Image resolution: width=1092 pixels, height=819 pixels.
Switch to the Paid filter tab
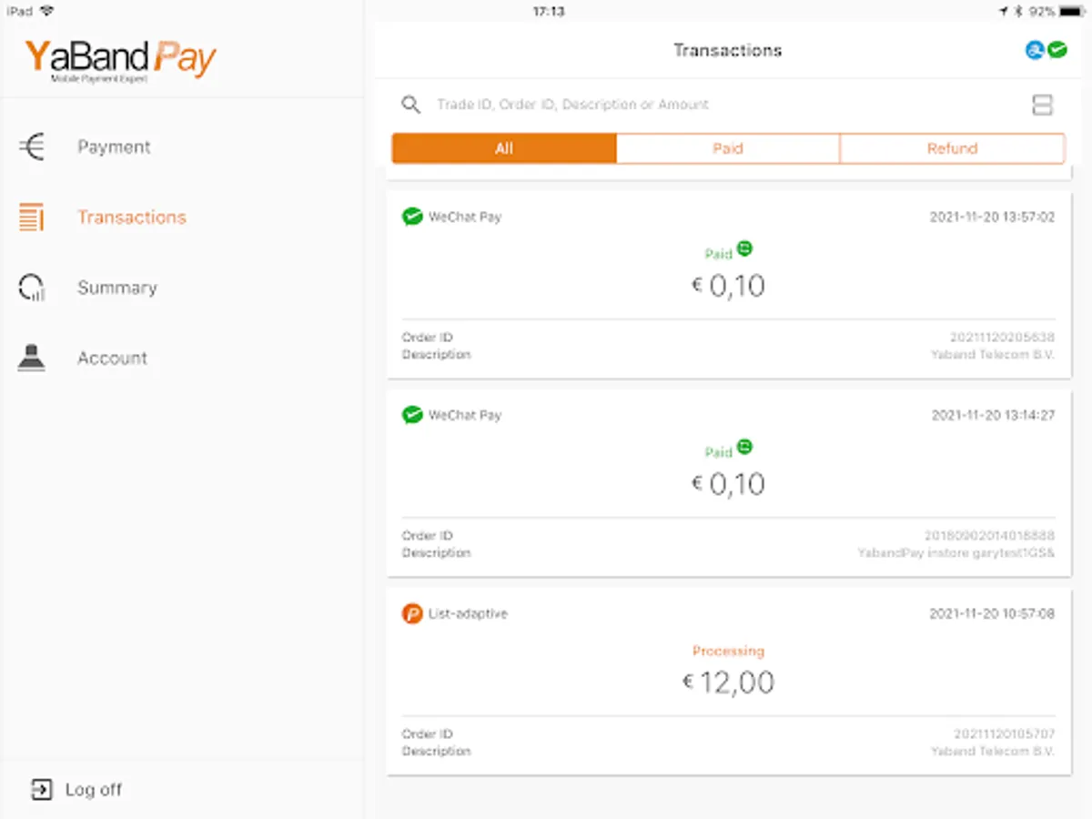(728, 148)
